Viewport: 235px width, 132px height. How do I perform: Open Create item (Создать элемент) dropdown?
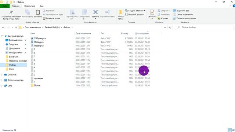click(x=135, y=11)
